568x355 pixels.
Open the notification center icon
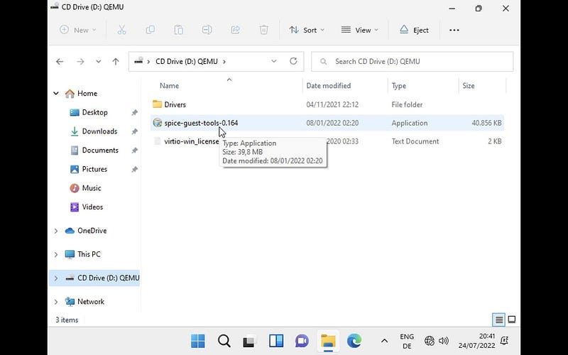504,341
